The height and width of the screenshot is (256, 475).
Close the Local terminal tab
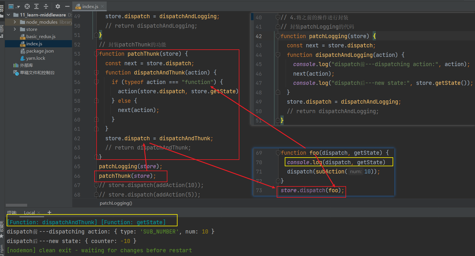[39, 212]
